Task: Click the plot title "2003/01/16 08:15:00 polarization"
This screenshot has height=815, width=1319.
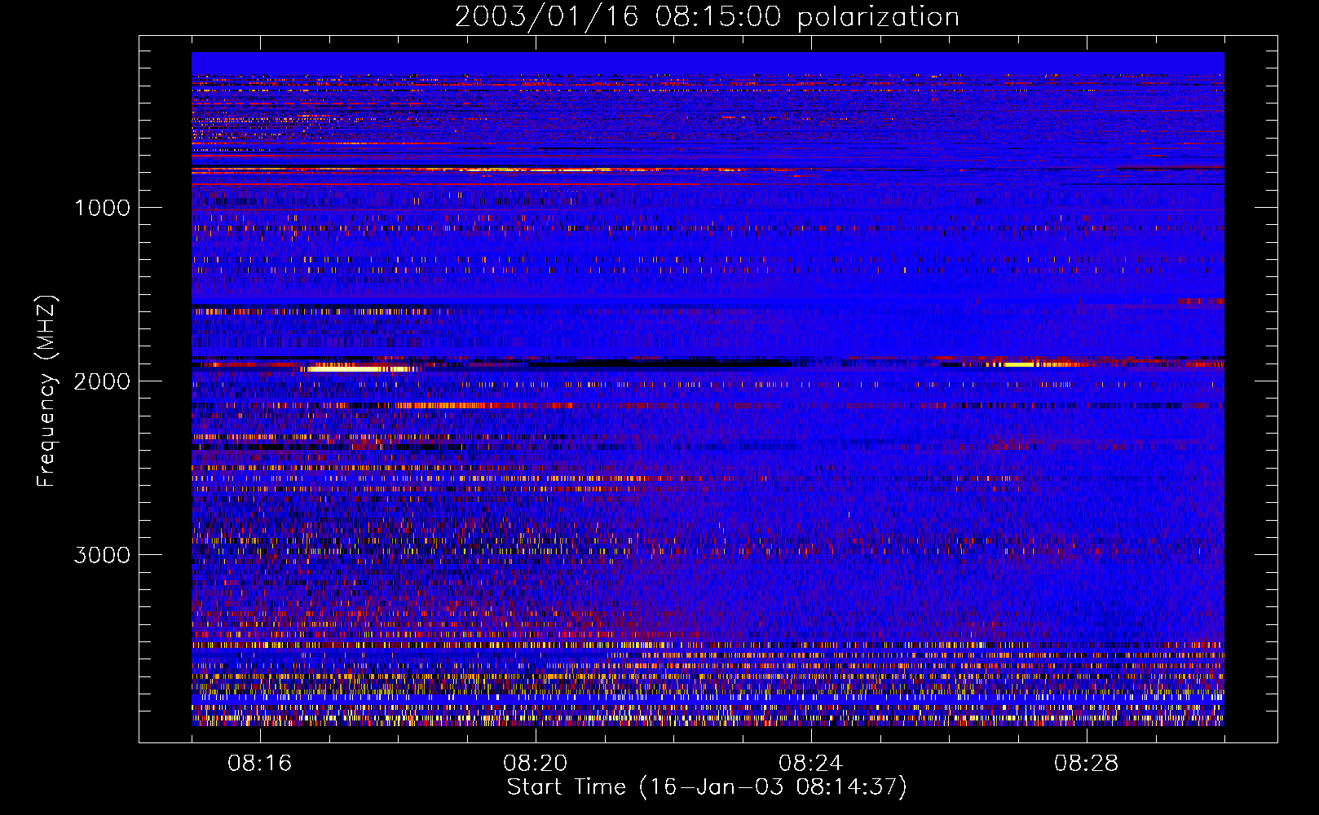Action: 707,16
